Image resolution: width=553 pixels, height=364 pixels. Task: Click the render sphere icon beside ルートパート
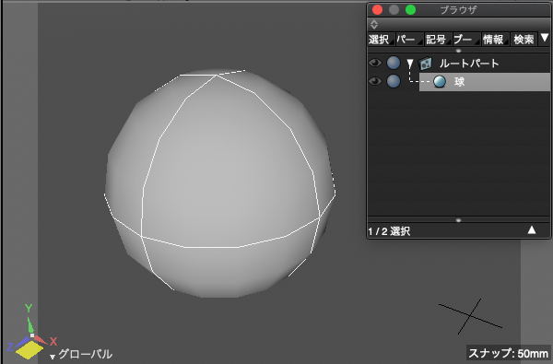point(394,64)
